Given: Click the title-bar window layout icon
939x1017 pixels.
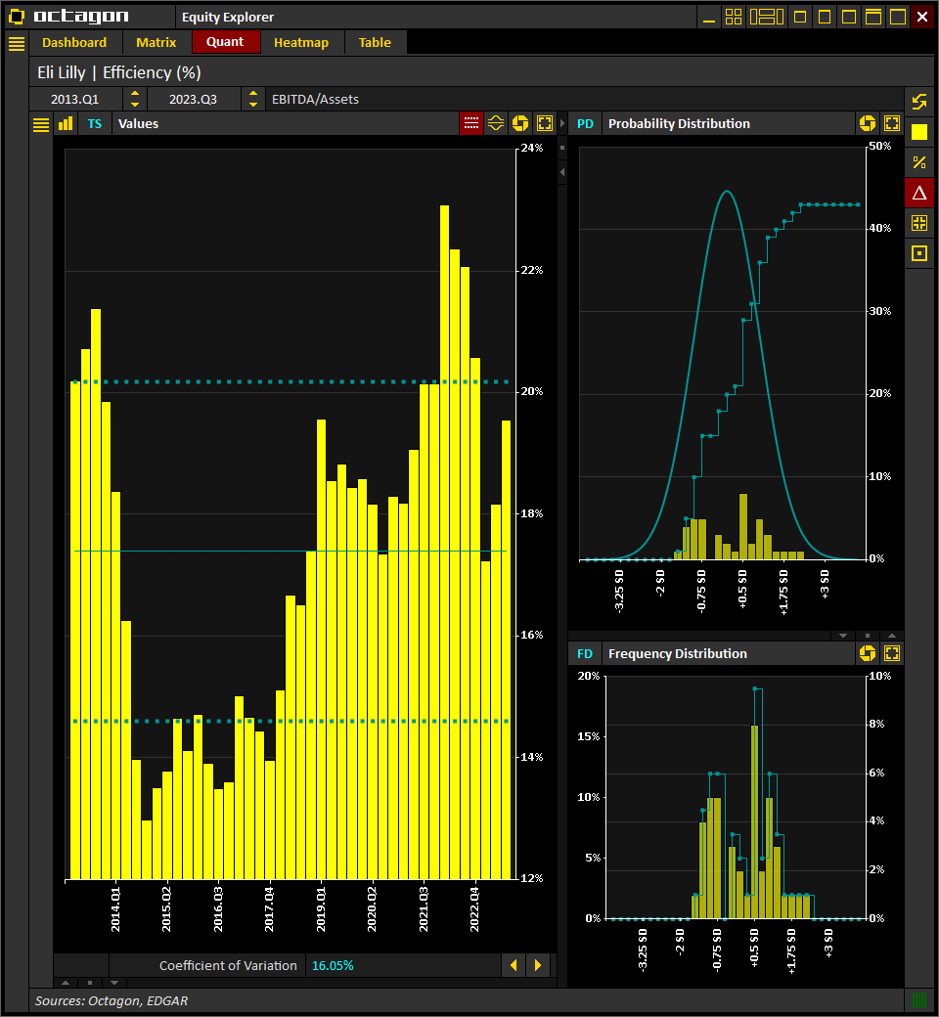Looking at the screenshot, I should point(873,17).
